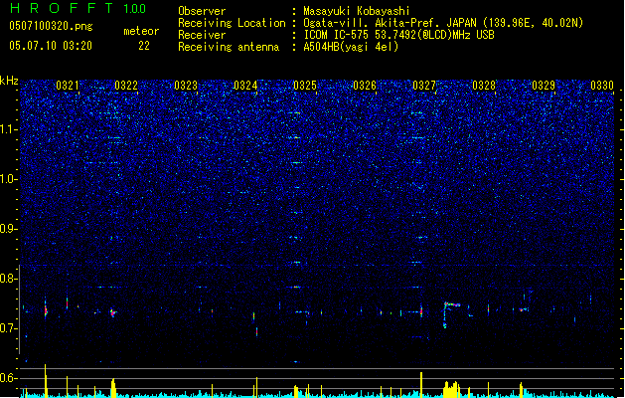Select the filename 0507100320.png

pyautogui.click(x=51, y=26)
